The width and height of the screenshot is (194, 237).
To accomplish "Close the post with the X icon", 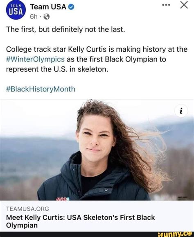I will [184, 5].
